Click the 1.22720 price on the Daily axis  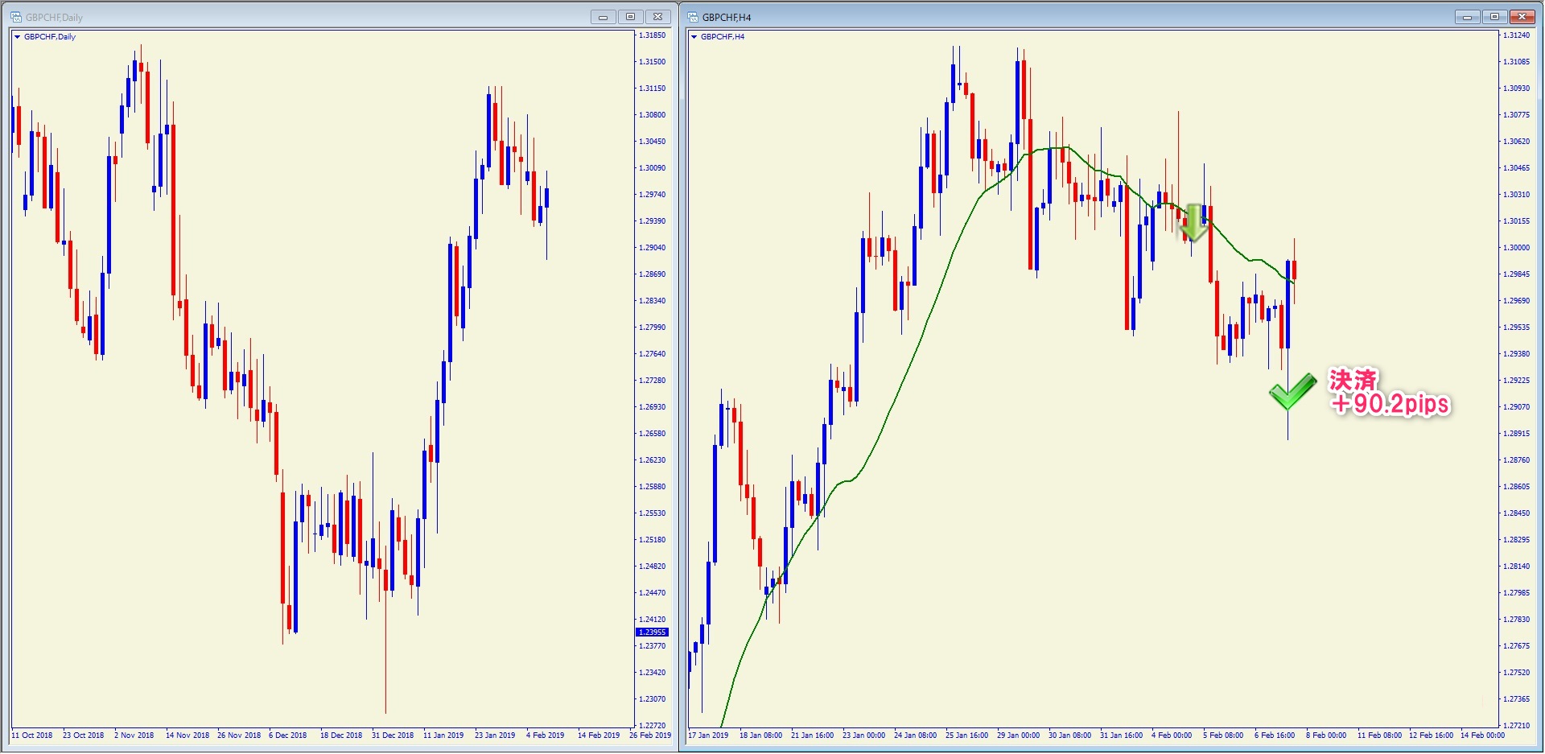pos(653,726)
